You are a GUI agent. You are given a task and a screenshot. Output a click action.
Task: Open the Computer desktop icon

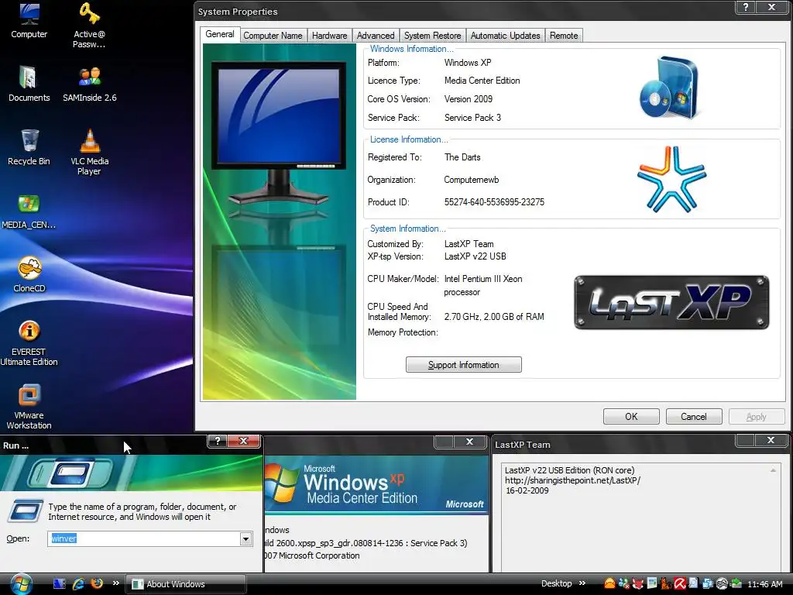(x=29, y=20)
